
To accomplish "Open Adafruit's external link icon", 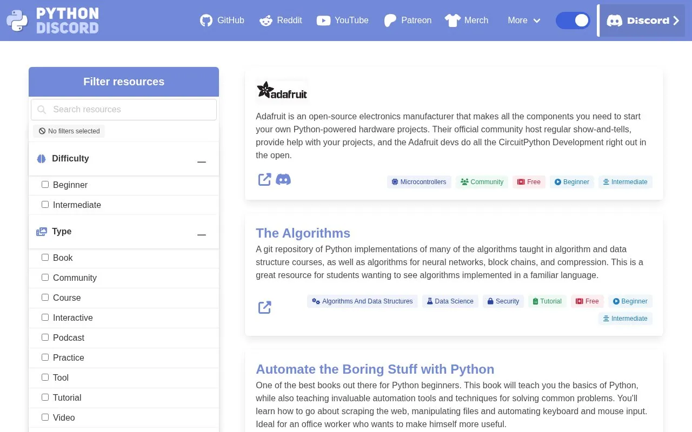I will coord(264,179).
